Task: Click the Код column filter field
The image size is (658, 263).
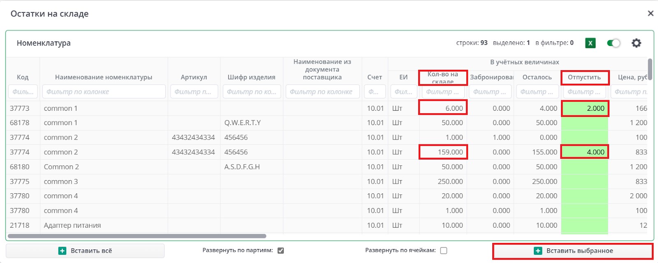Action: pos(23,91)
